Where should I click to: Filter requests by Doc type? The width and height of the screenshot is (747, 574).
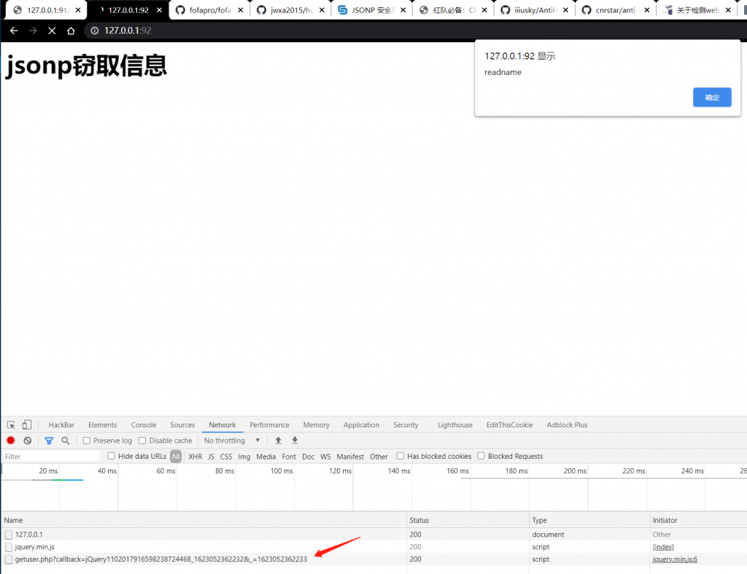coord(309,457)
